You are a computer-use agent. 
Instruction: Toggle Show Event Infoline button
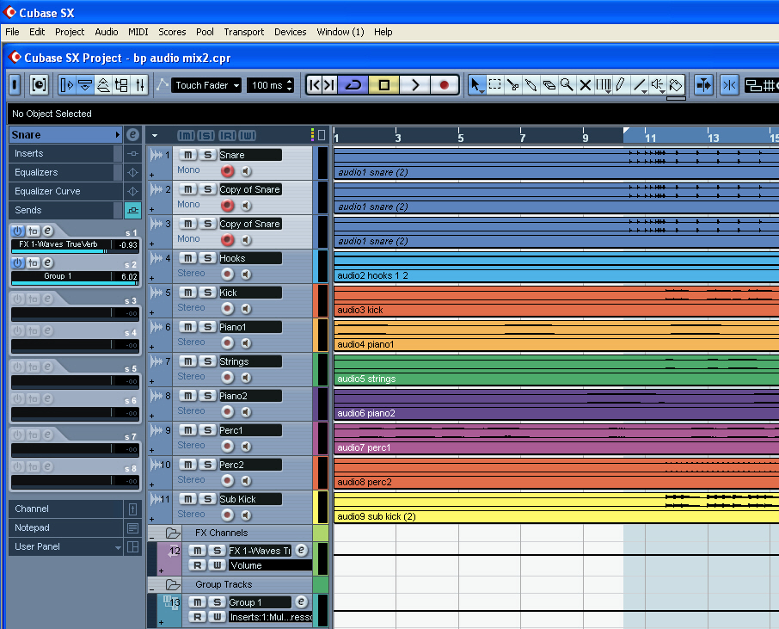[x=85, y=85]
